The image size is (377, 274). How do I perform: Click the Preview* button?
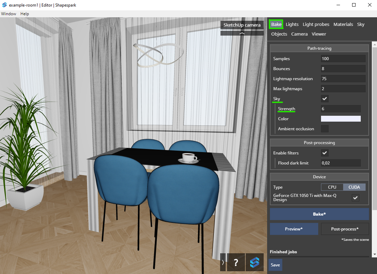coord(294,229)
